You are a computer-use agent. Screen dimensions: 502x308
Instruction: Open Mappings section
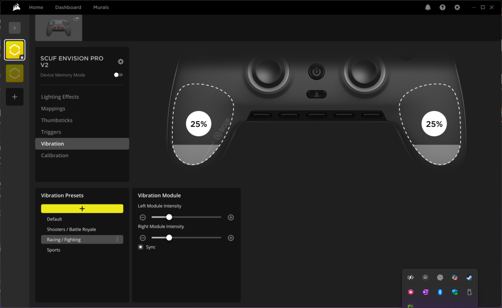tap(53, 108)
